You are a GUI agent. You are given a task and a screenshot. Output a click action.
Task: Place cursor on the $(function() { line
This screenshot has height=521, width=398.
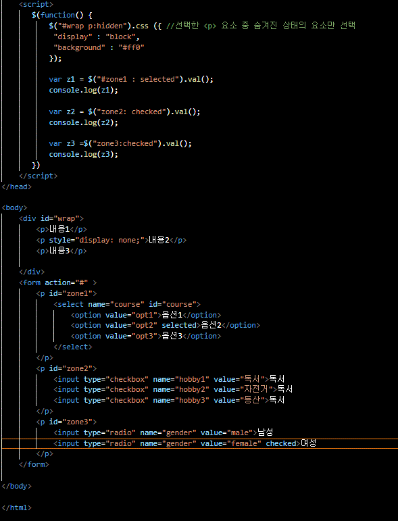tap(61, 15)
